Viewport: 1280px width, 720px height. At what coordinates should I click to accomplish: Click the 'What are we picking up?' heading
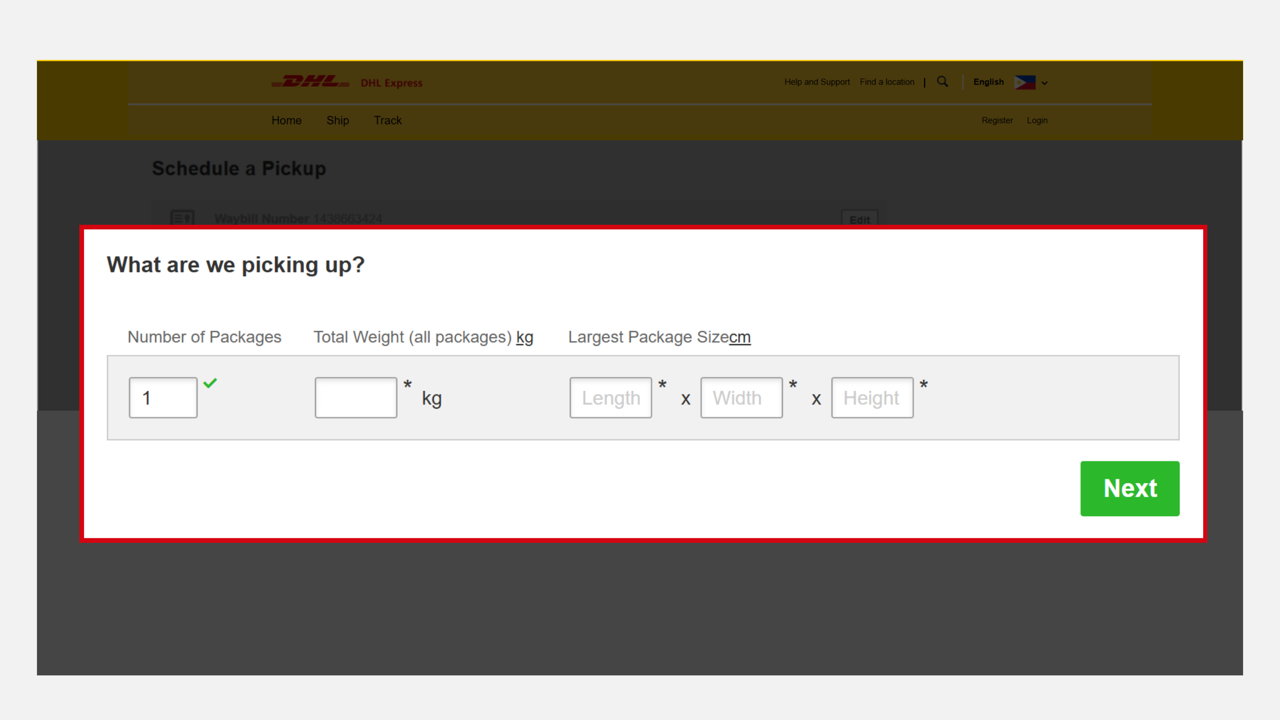click(236, 265)
